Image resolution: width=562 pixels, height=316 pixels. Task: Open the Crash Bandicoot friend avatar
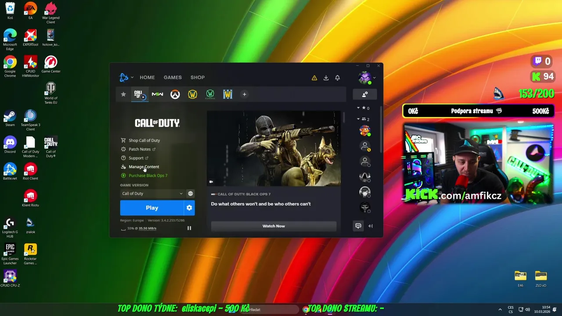(365, 130)
